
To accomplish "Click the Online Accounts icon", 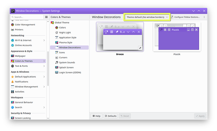I will click(13, 45).
